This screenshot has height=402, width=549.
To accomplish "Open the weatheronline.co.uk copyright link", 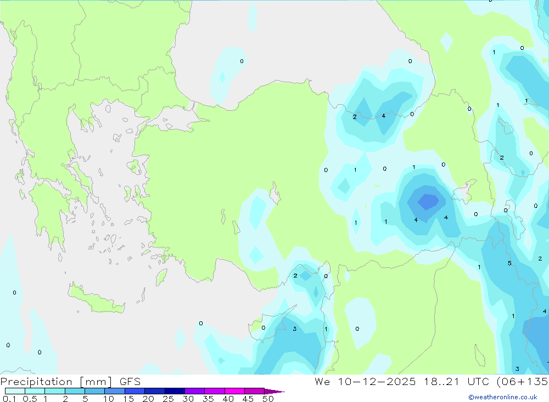I will (503, 397).
